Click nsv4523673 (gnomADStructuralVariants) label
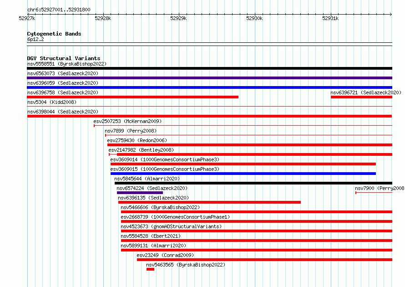 [x=171, y=226]
